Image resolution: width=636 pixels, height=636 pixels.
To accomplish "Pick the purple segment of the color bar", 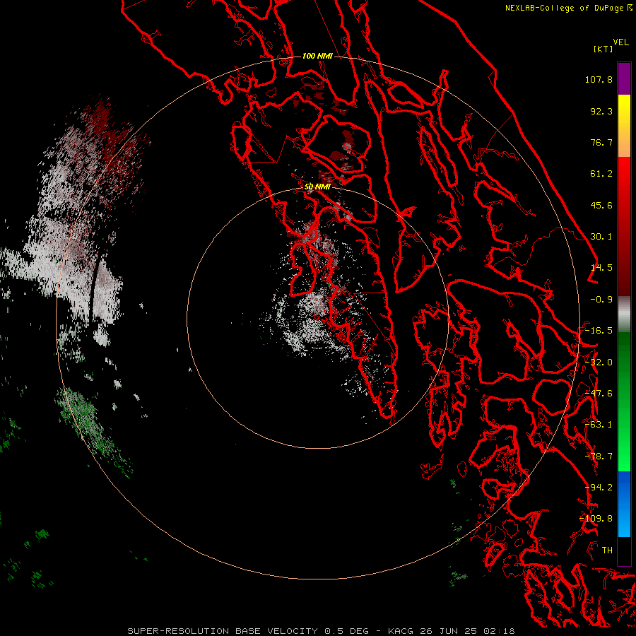I will pyautogui.click(x=624, y=78).
